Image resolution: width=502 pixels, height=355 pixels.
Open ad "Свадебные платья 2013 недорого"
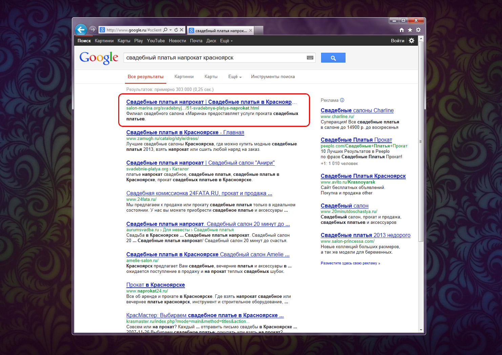[365, 235]
